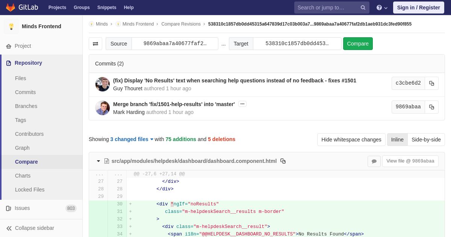Click new line number 30 in diff
This screenshot has height=237, width=451.
click(x=120, y=204)
